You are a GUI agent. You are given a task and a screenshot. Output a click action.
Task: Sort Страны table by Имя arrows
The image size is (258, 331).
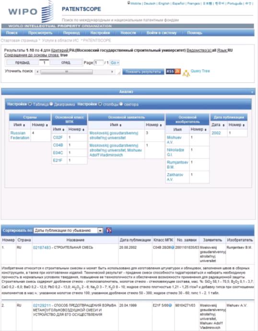[24, 125]
